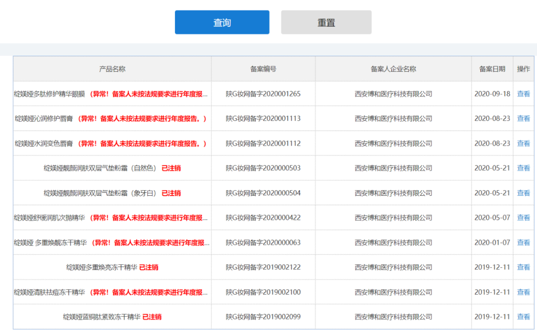
Task: Open 查看 link for record 陕G妆网备字2019002099
Action: [523, 317]
